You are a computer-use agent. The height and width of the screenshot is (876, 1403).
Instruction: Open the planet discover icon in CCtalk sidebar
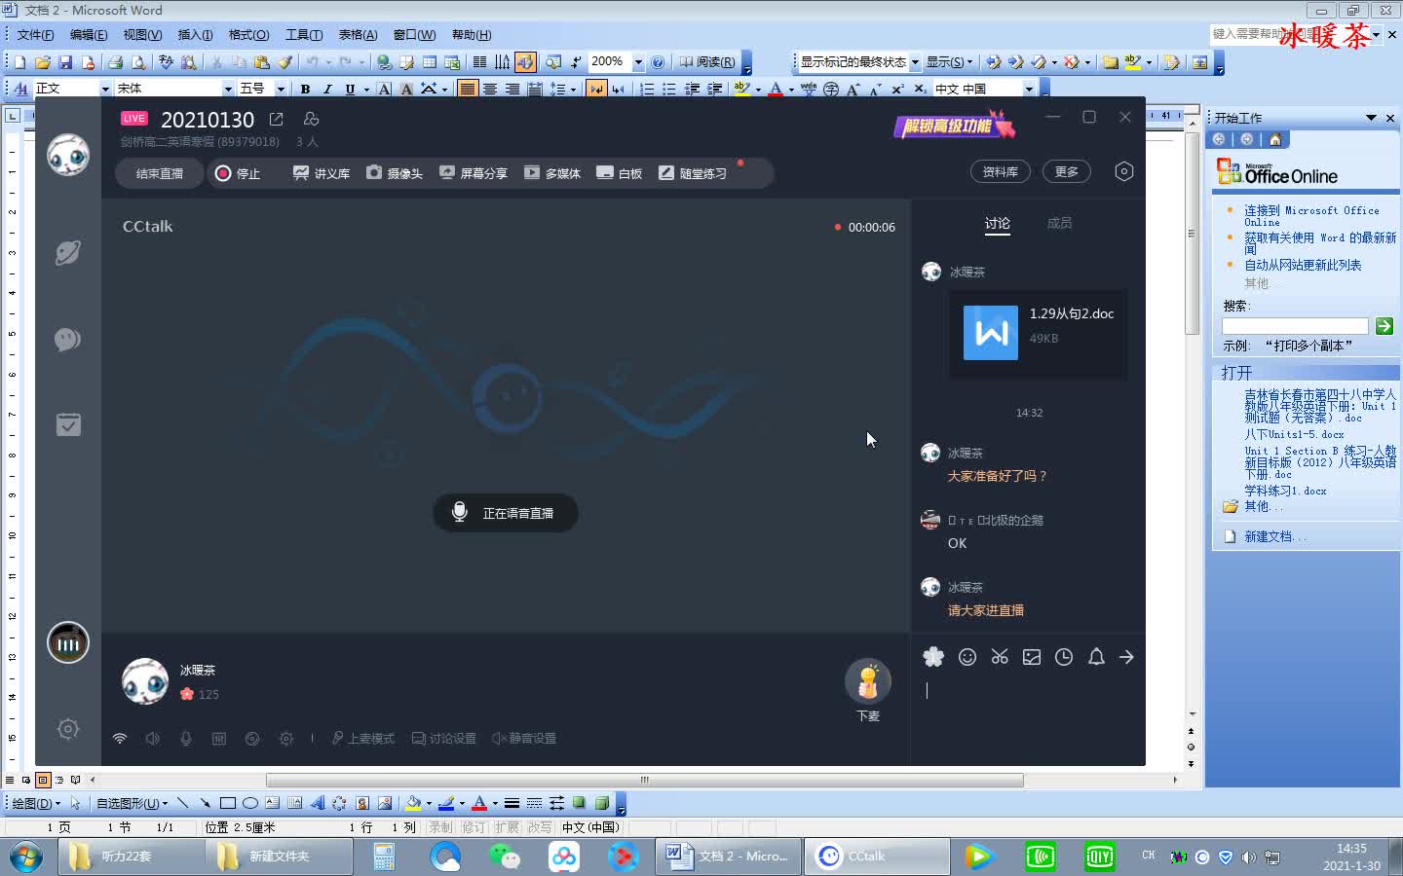click(67, 253)
